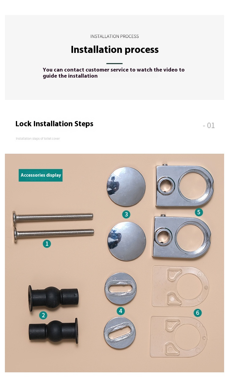Click the number 3 badge between chrome caps
Image resolution: width=229 pixels, height=387 pixels.
[x=126, y=214]
